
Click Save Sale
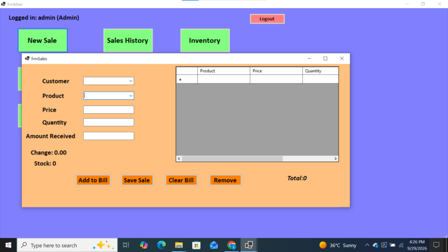pos(137,180)
